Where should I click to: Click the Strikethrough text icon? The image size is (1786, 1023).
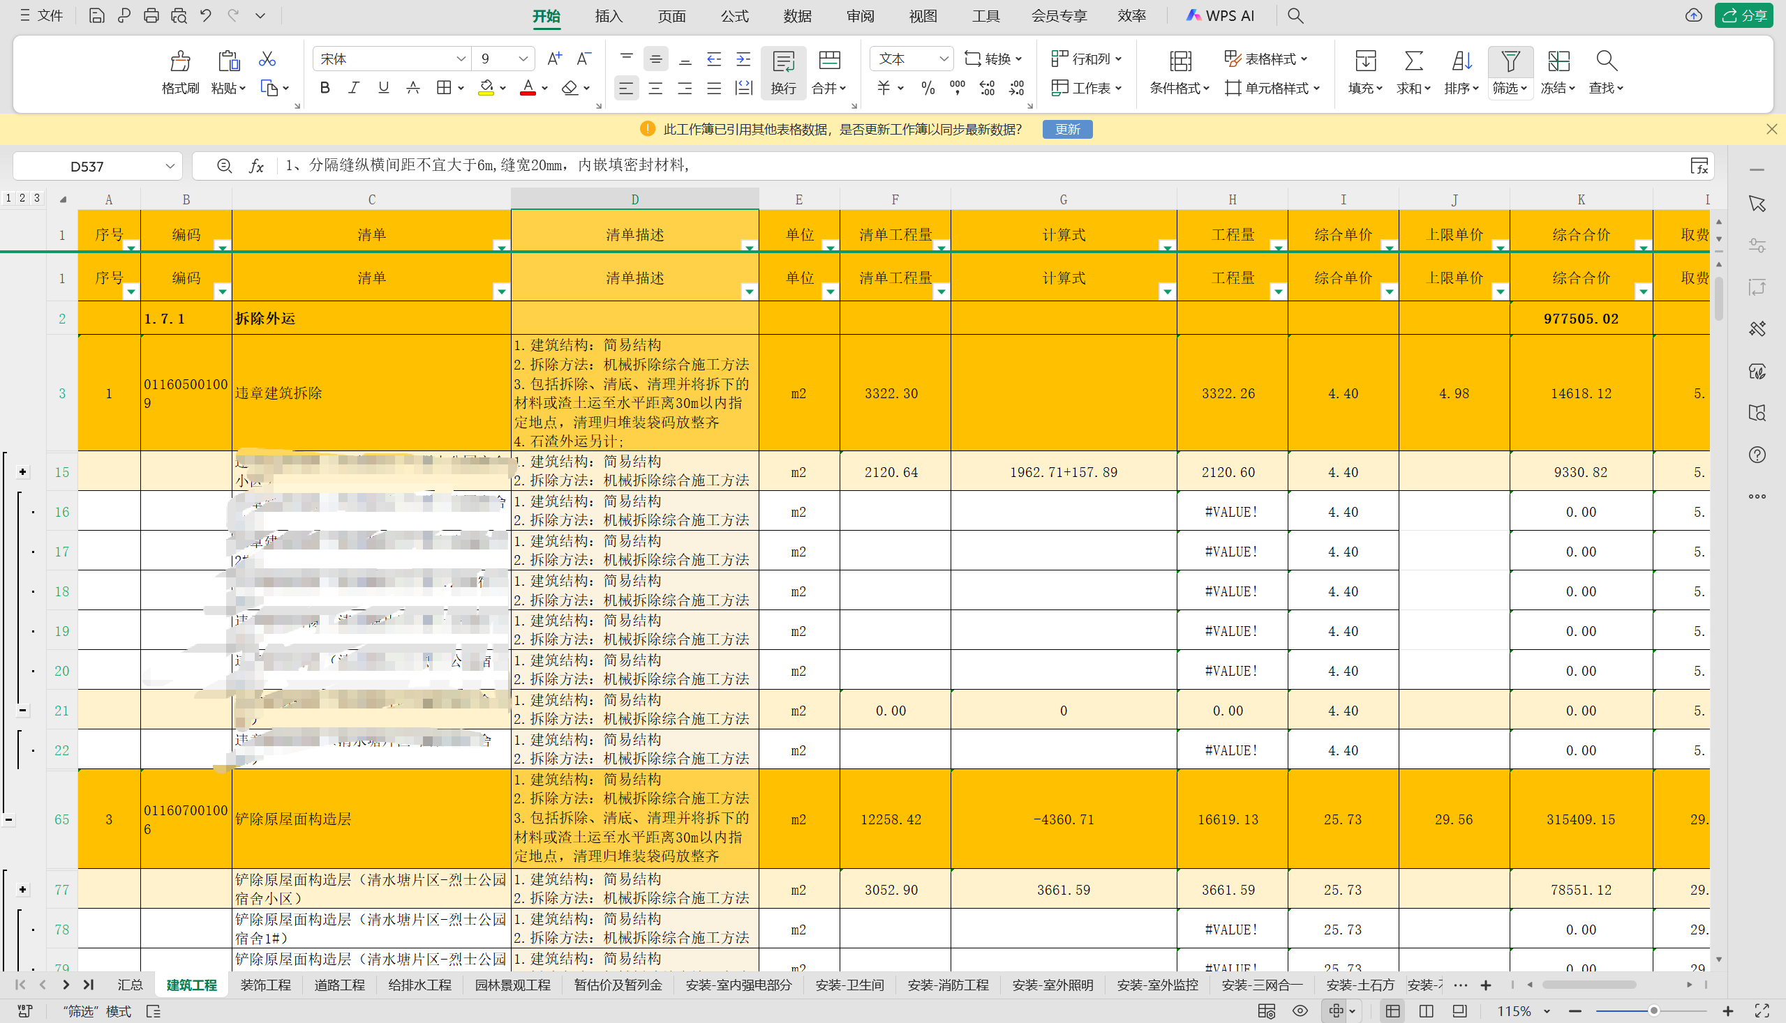tap(413, 88)
